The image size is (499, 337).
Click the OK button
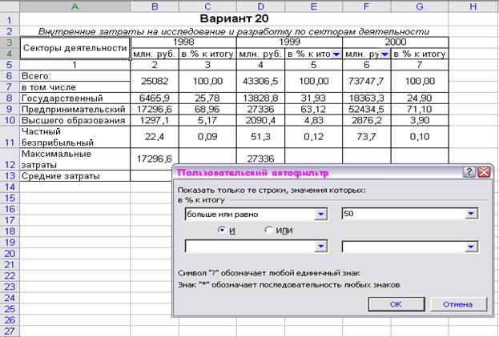pyautogui.click(x=396, y=304)
